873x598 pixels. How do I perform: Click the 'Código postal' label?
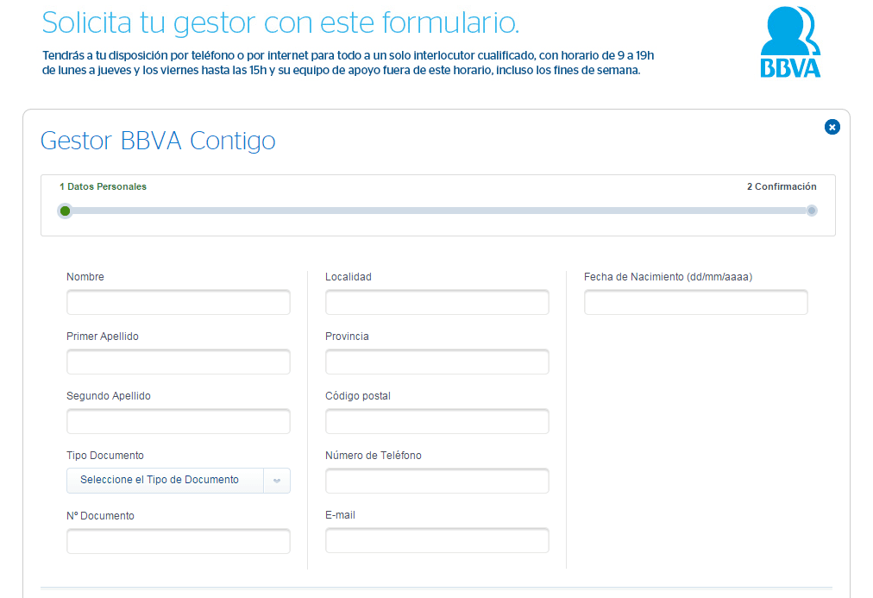click(x=358, y=396)
